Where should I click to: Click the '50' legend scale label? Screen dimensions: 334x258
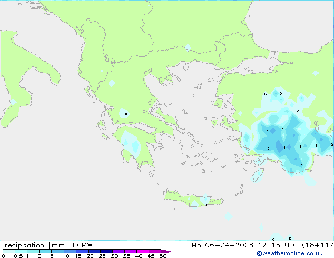point(163,256)
